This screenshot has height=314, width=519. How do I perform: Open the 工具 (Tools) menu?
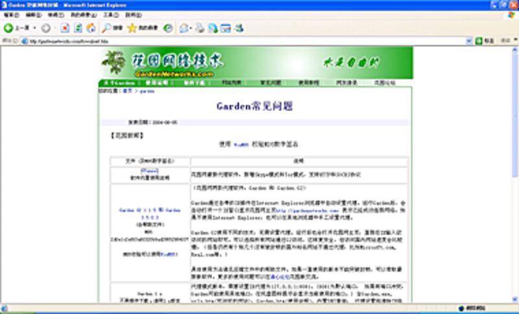click(111, 15)
